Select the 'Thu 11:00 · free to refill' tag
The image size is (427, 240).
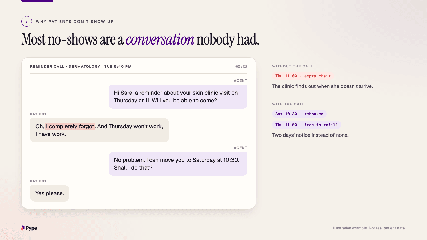pyautogui.click(x=307, y=125)
